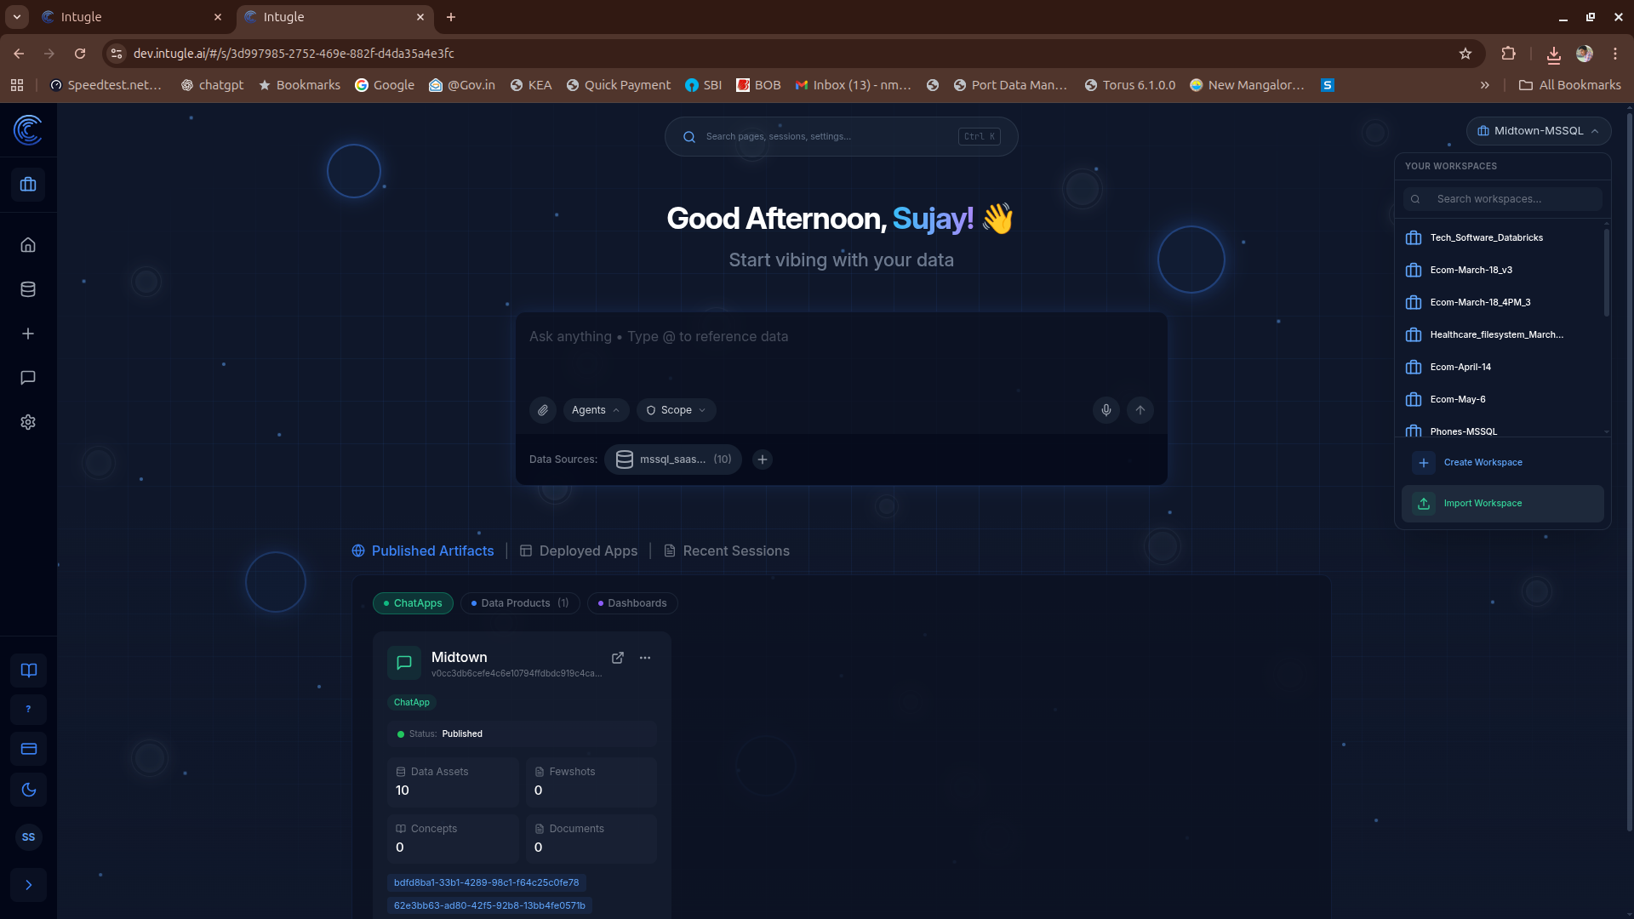Open the settings gear in sidebar
Image resolution: width=1634 pixels, height=919 pixels.
pyautogui.click(x=28, y=422)
